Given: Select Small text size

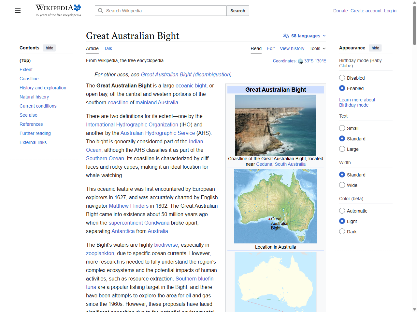Looking at the screenshot, I should click(342, 128).
